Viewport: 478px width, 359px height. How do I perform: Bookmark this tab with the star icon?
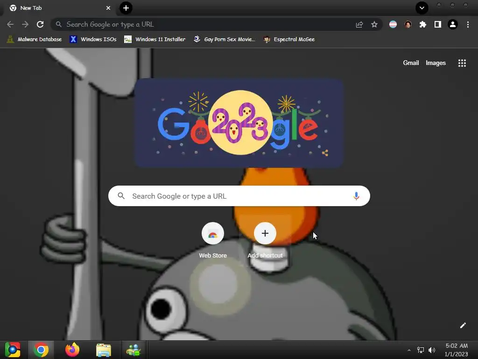pos(374,24)
